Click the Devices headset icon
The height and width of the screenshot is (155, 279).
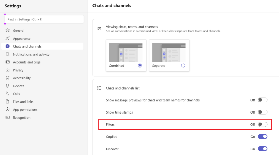pos(7,86)
